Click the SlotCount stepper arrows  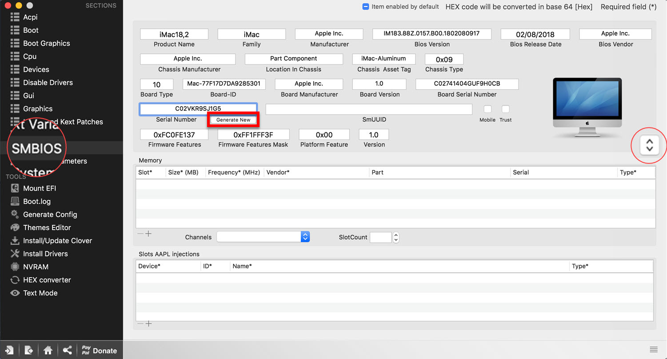click(x=396, y=237)
